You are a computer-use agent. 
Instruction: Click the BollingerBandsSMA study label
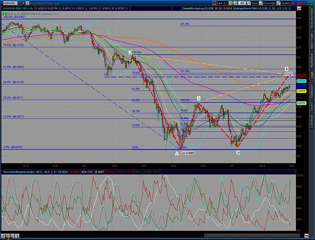coord(262,9)
